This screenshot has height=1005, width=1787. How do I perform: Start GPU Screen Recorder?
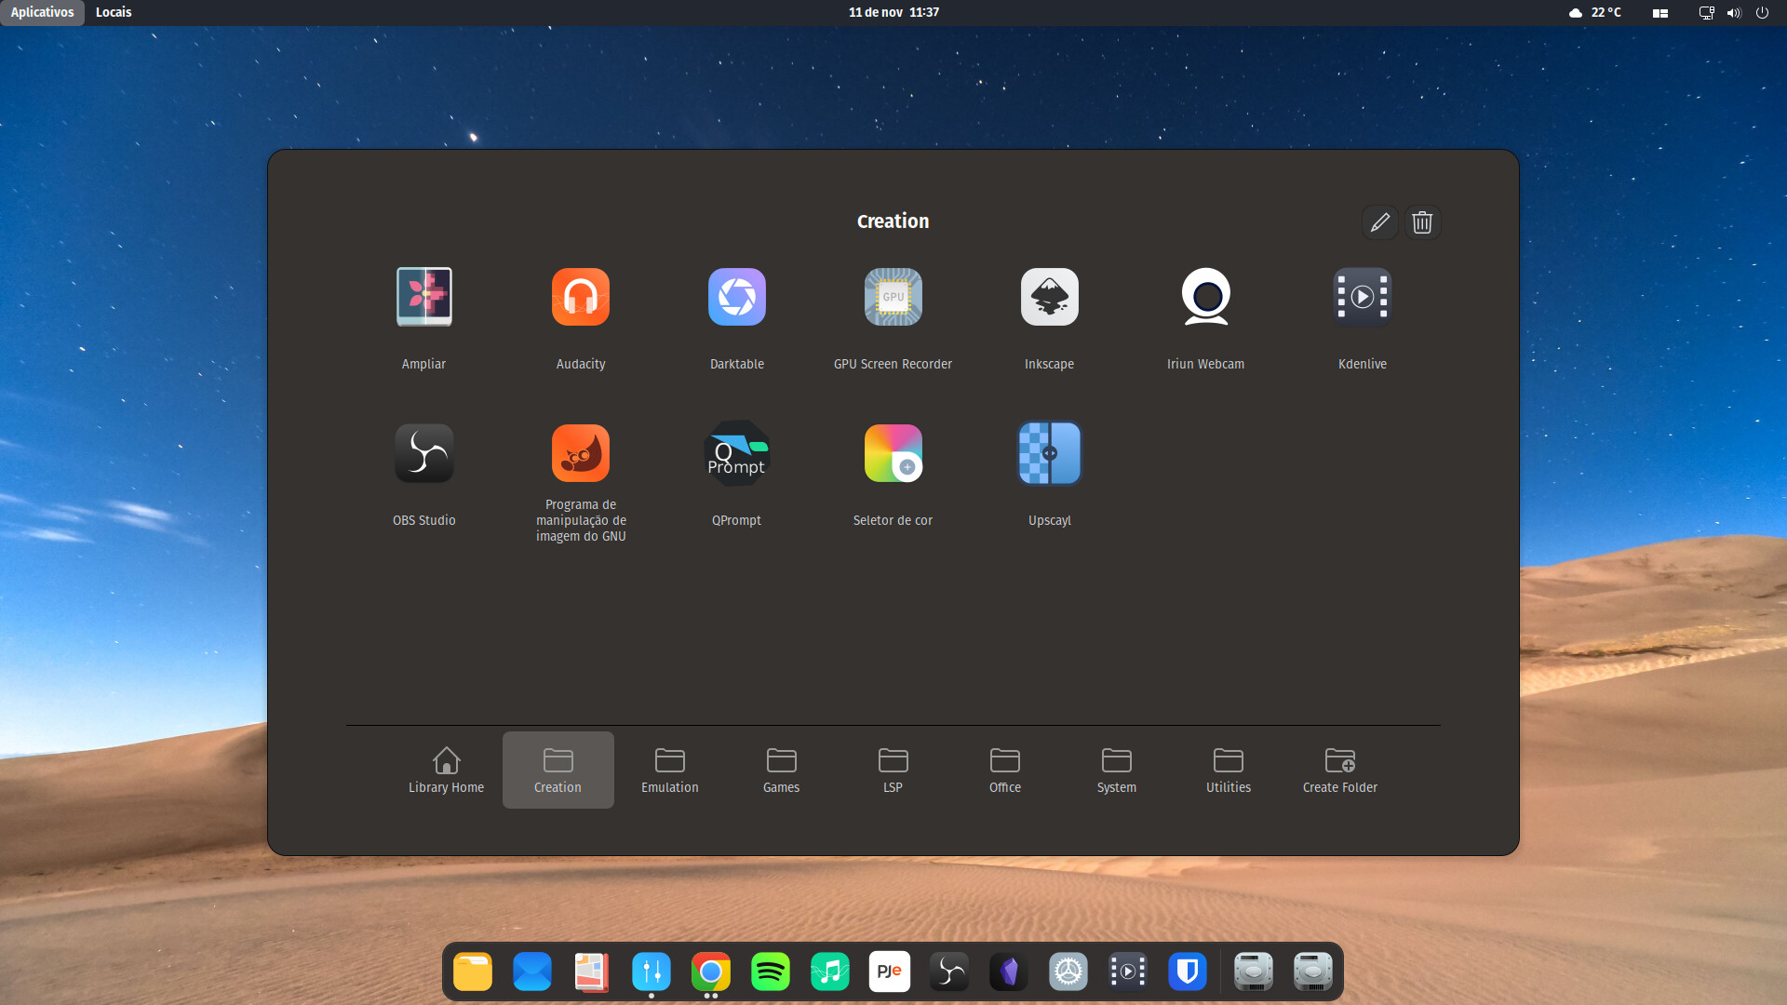click(893, 298)
